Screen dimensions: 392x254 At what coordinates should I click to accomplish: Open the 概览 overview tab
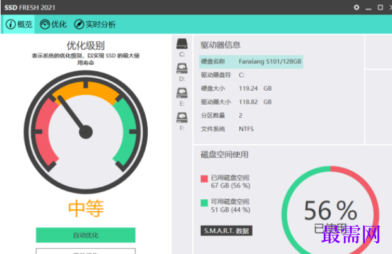click(x=19, y=24)
